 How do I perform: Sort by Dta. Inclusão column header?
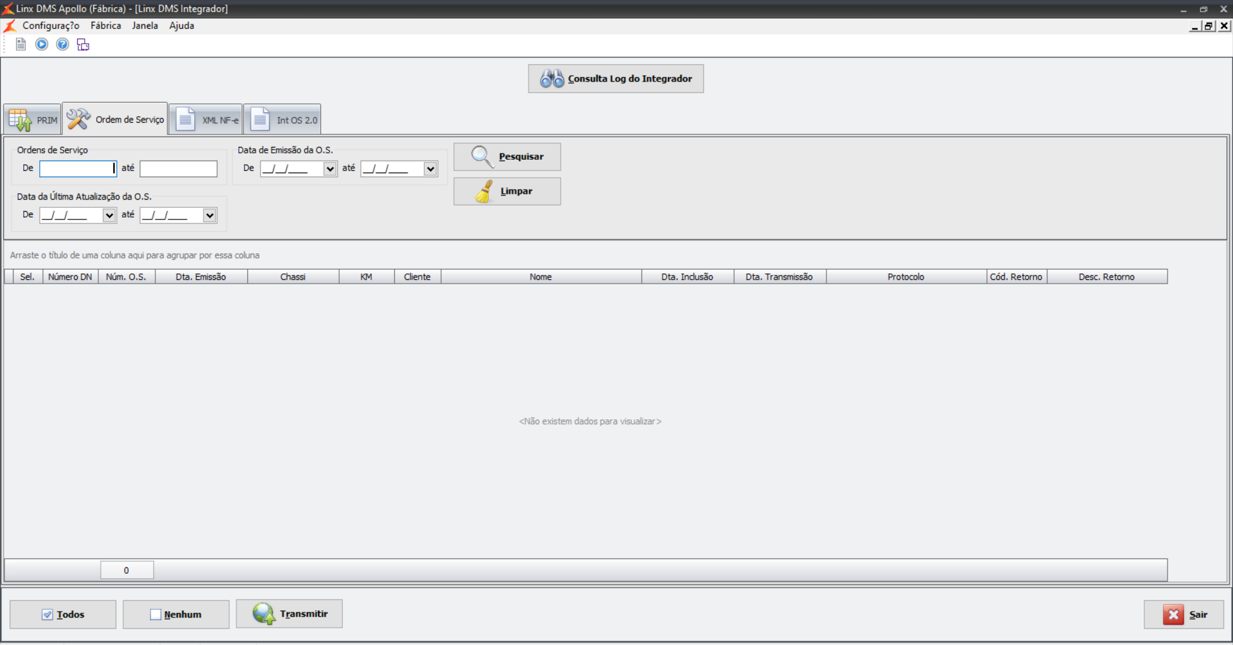coord(688,277)
